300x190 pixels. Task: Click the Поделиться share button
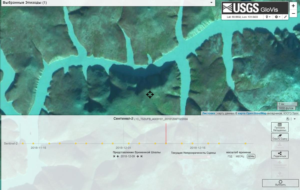[x=280, y=154]
